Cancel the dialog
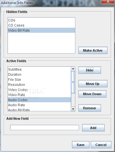This screenshot has width=115, height=152. tap(101, 145)
